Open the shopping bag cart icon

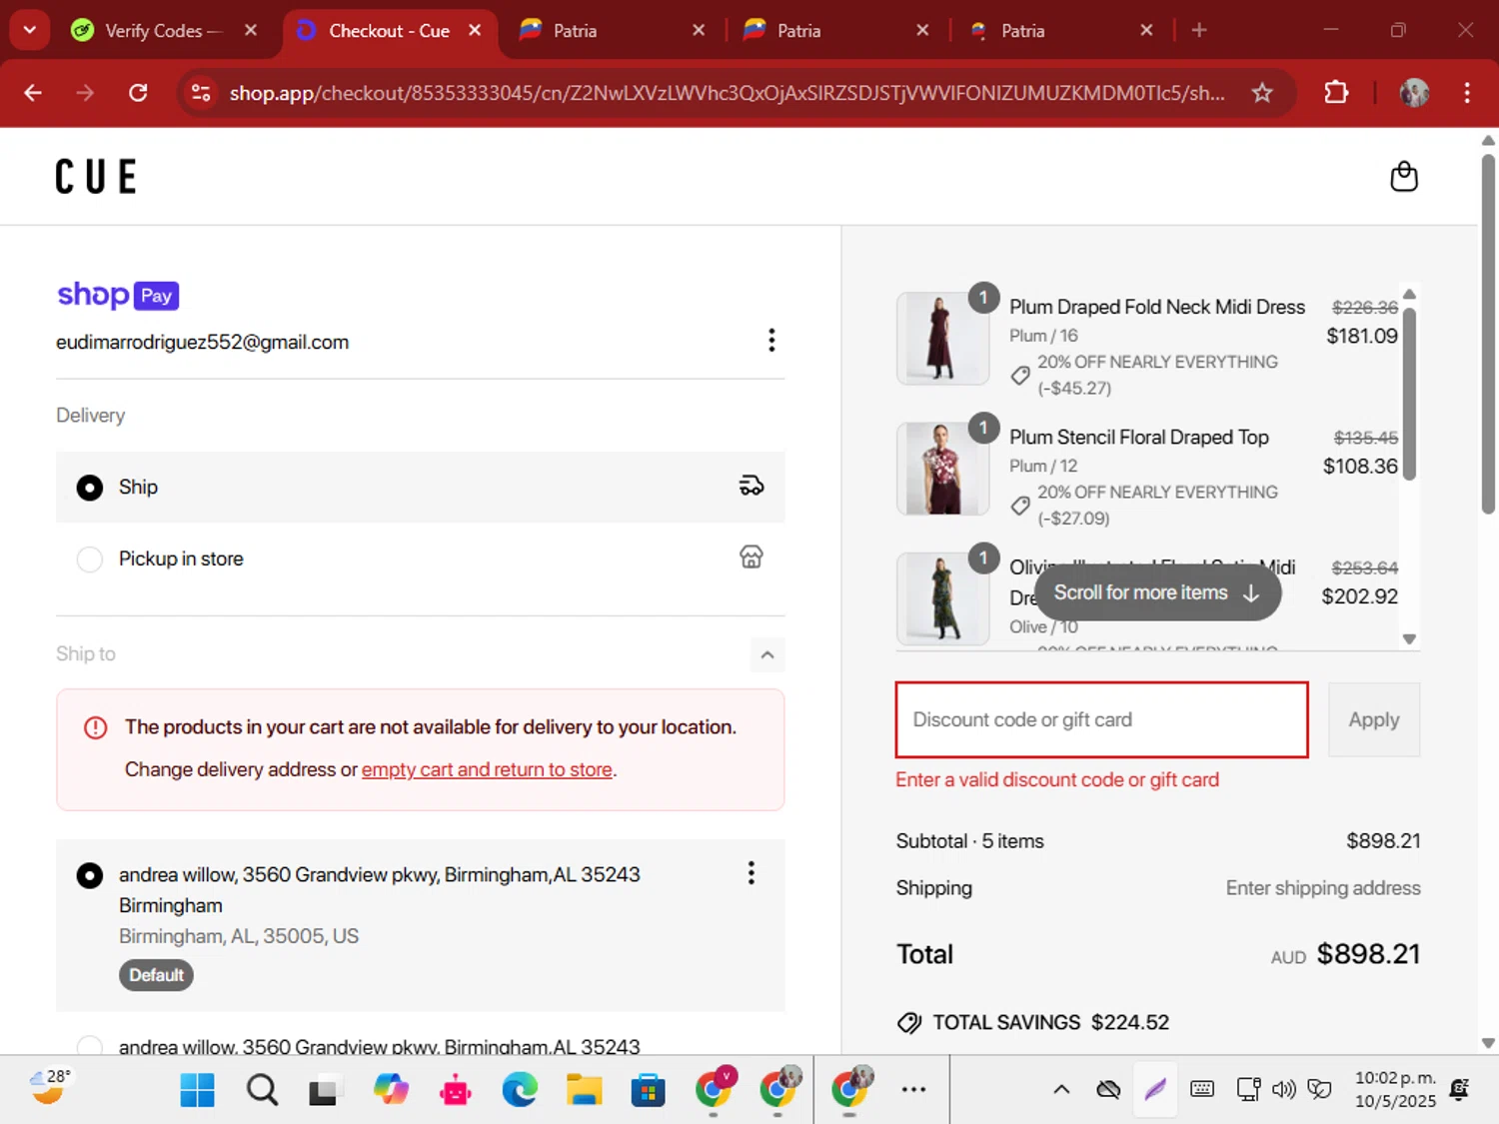tap(1404, 177)
